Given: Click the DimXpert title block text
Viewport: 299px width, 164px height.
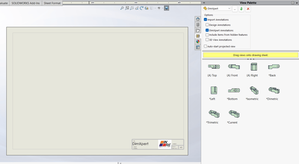Looking at the screenshot, I should (140, 144).
